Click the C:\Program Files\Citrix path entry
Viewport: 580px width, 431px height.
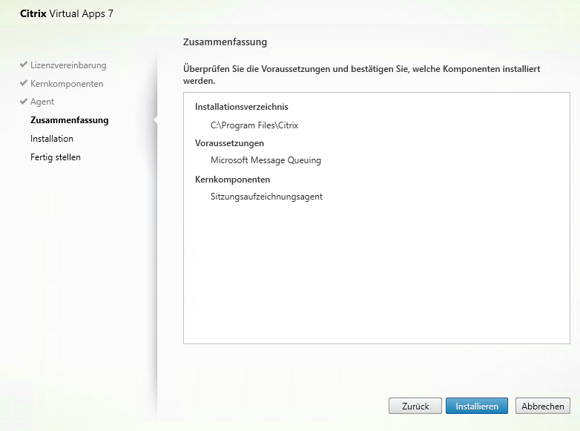[x=254, y=125]
